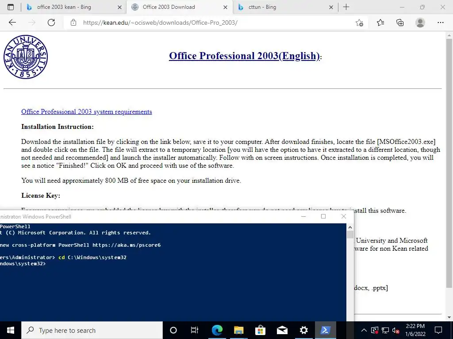453x339 pixels.
Task: Open 'Office Professional 2003 system requirements' link
Action: pos(86,112)
